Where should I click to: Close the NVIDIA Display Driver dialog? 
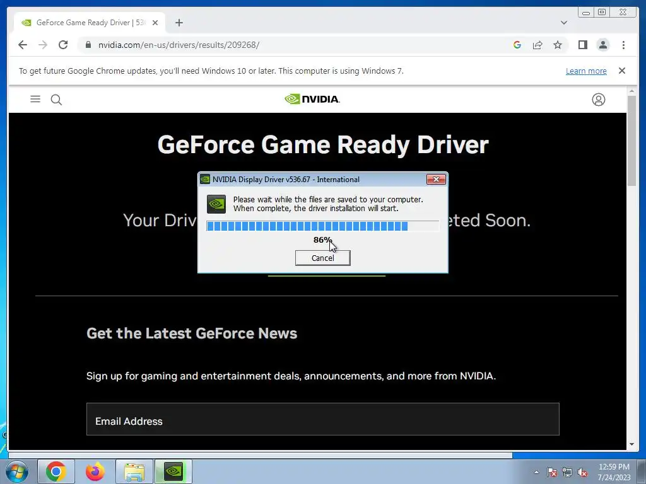point(436,179)
